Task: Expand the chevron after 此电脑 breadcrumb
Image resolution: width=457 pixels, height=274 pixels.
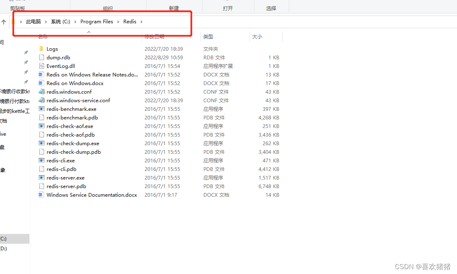Action: (x=46, y=22)
